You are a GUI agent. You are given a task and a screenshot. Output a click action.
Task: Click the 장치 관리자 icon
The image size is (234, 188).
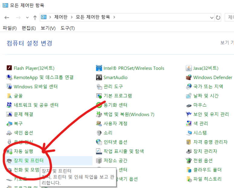[x=189, y=151]
